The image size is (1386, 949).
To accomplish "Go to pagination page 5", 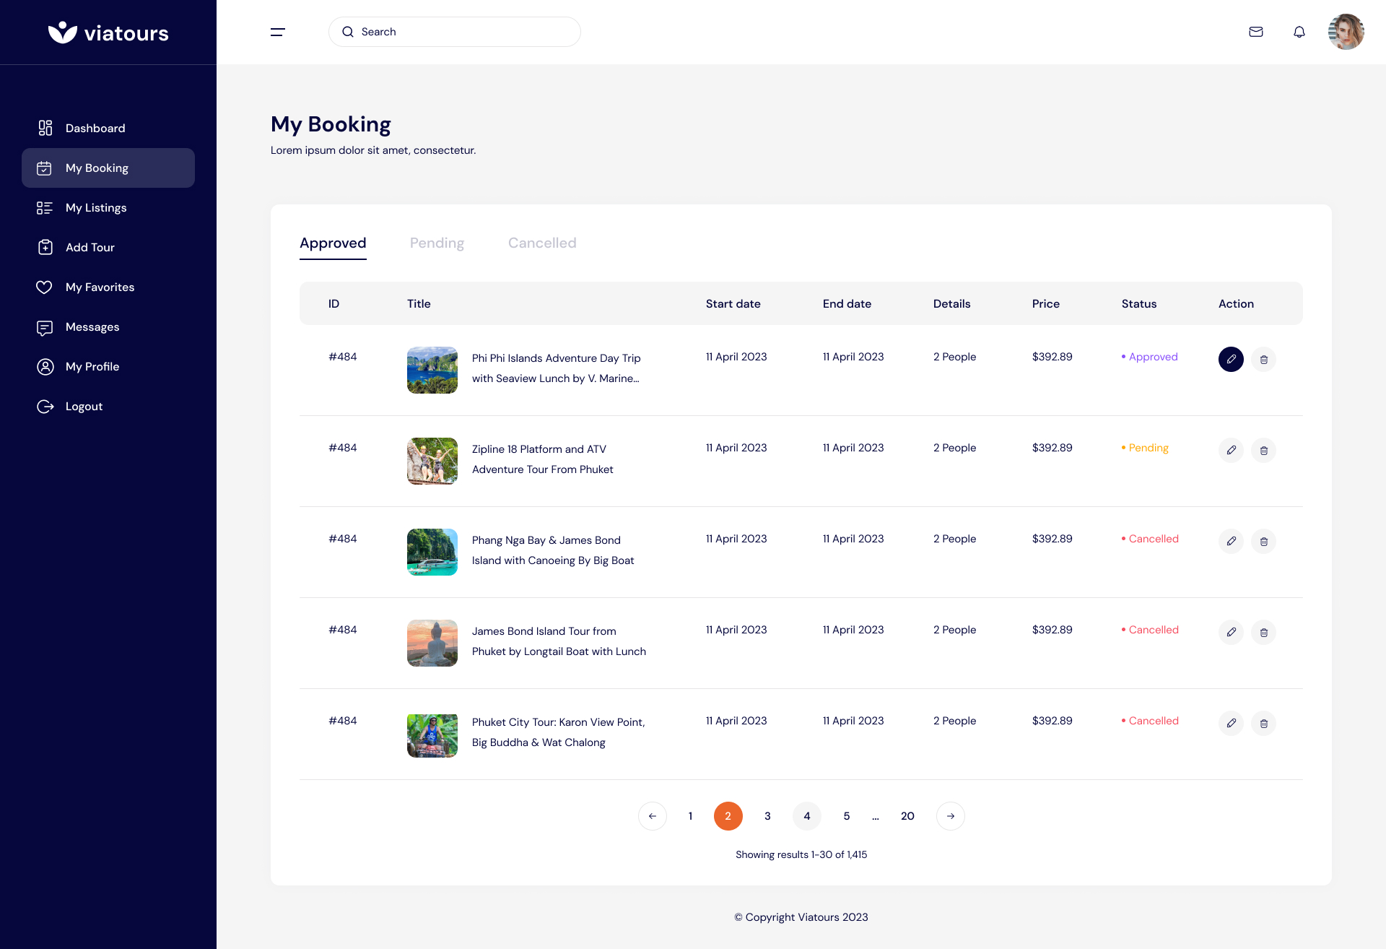I will tap(846, 816).
